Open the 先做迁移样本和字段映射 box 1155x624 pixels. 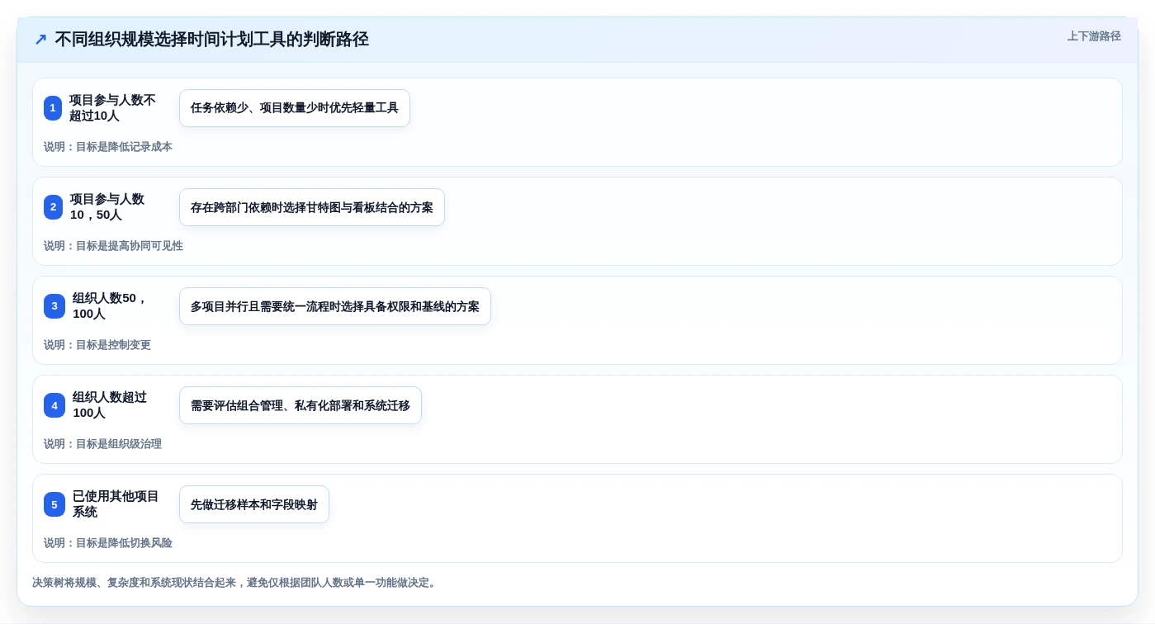point(254,504)
